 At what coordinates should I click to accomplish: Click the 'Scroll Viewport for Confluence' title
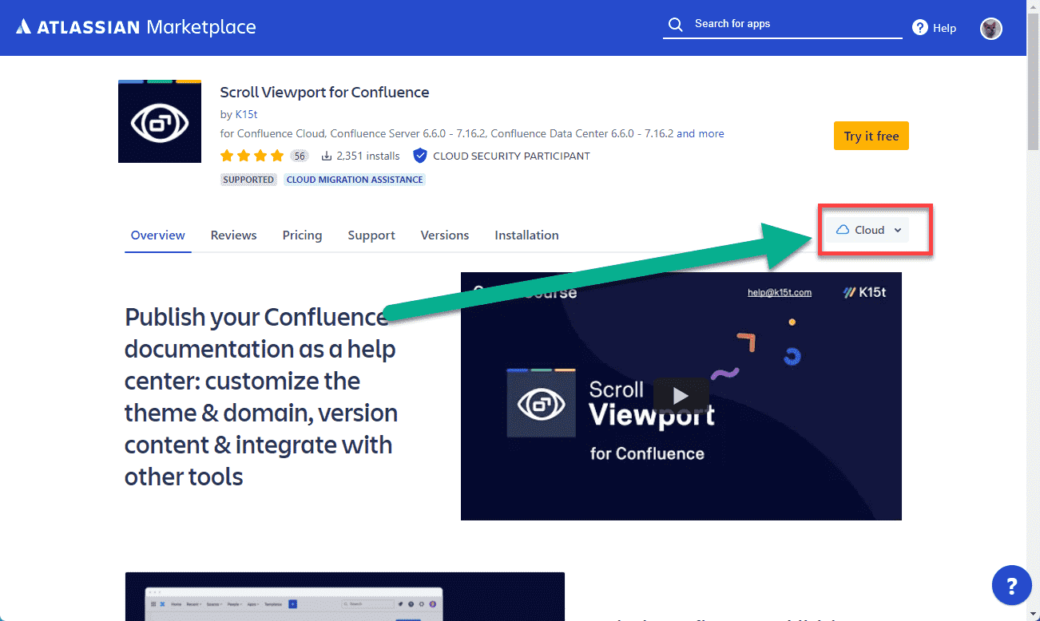pos(324,92)
